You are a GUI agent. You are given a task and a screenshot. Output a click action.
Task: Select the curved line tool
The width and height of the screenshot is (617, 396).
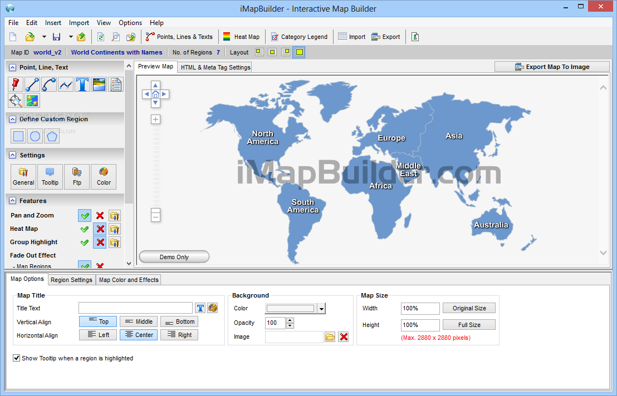point(49,84)
